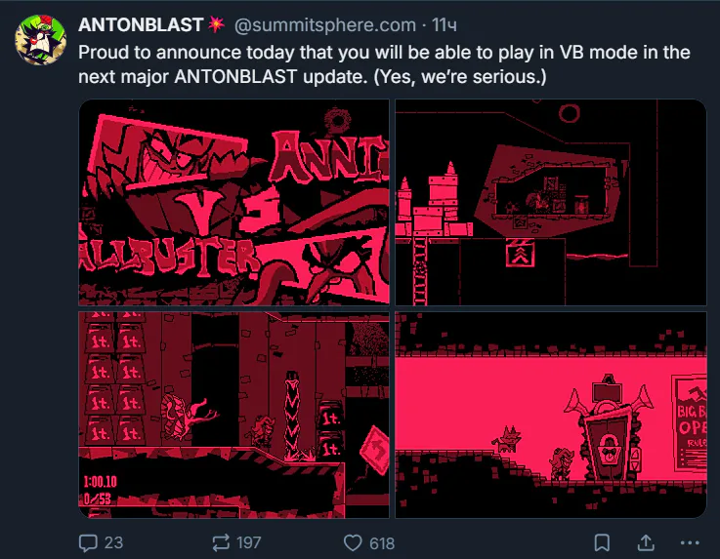
Task: Click the like count 618
Action: 382,543
